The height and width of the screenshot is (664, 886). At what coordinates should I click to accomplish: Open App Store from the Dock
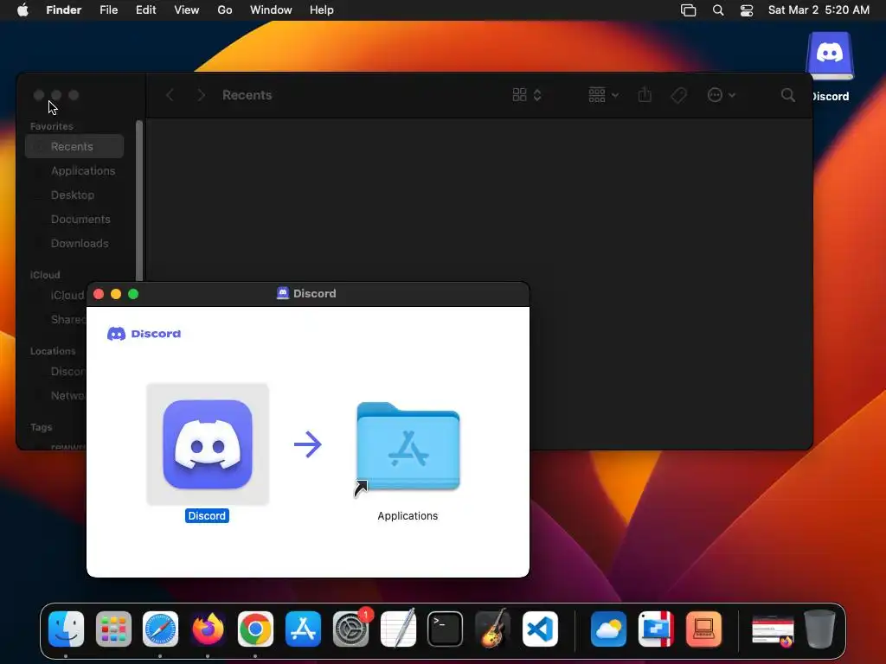tap(303, 629)
